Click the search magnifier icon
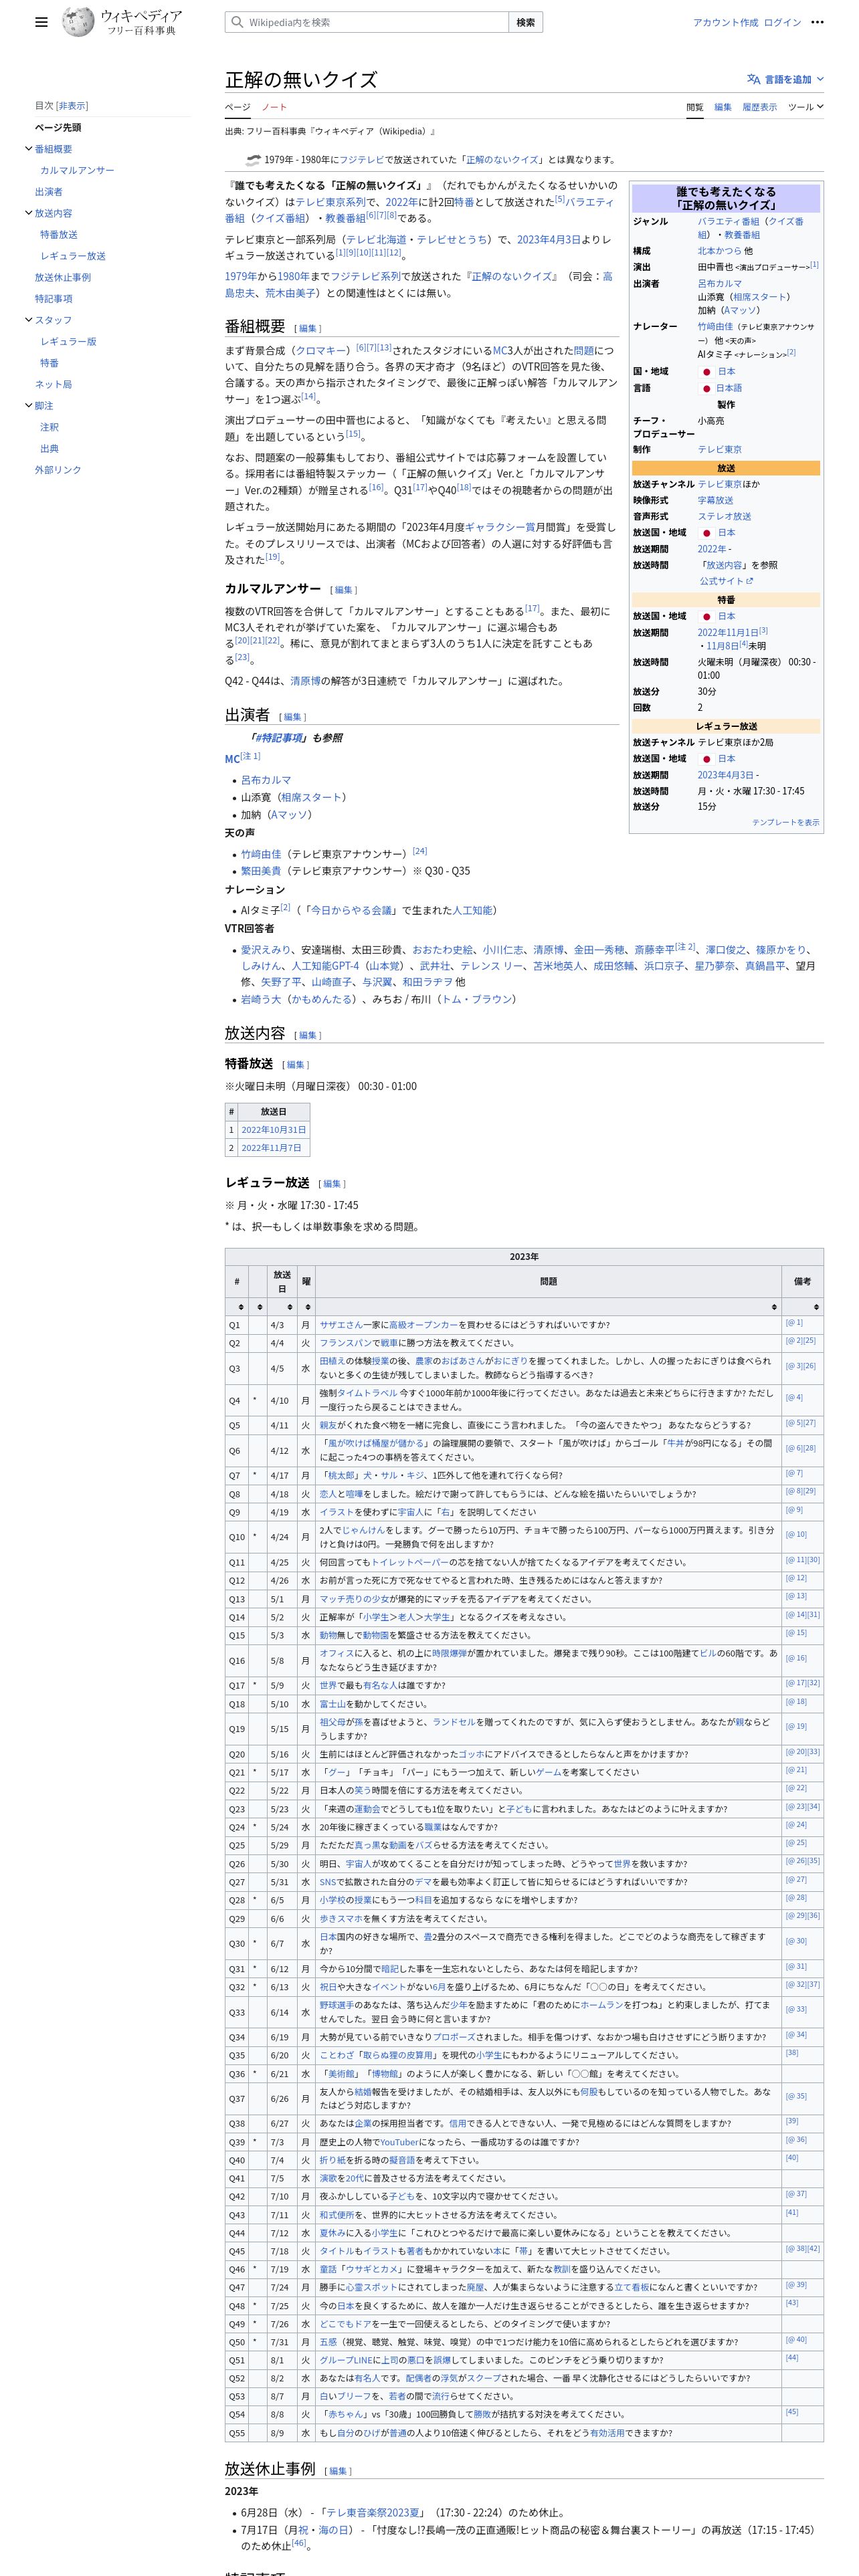Image resolution: width=859 pixels, height=2576 pixels. click(237, 22)
